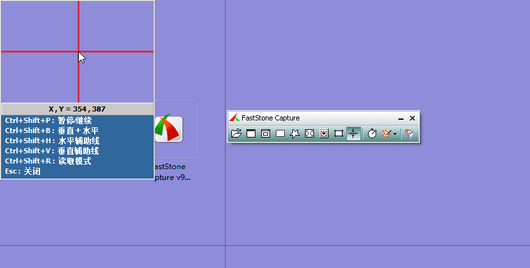Open the delay capture stopwatch

[x=372, y=134]
